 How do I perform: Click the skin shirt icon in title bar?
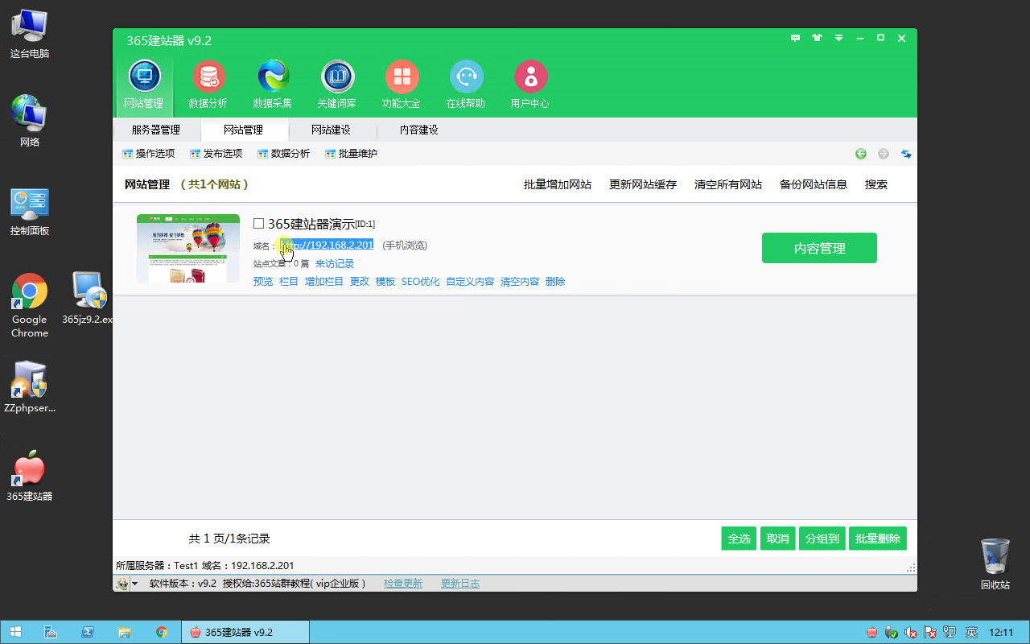tap(818, 38)
